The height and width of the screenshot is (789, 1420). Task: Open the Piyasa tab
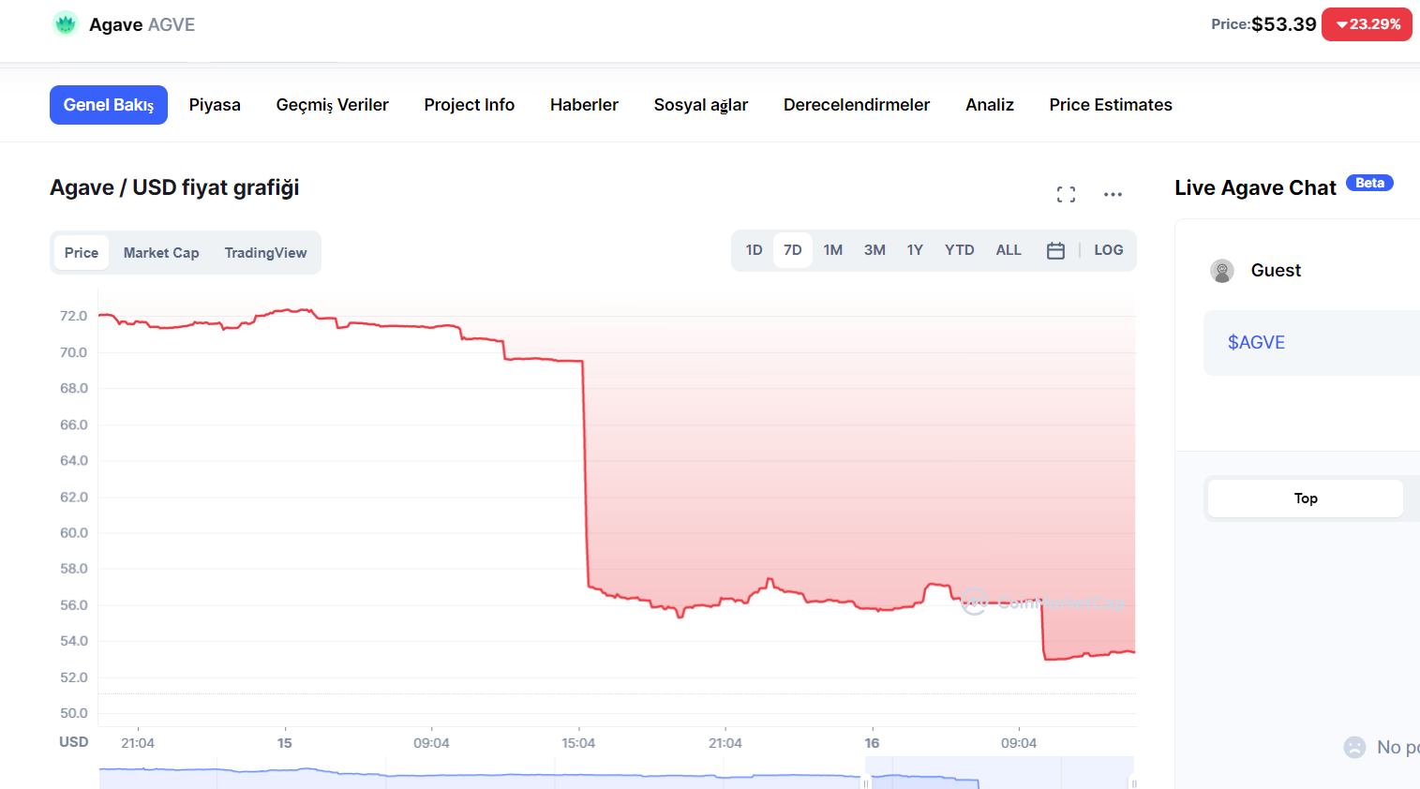coord(215,105)
